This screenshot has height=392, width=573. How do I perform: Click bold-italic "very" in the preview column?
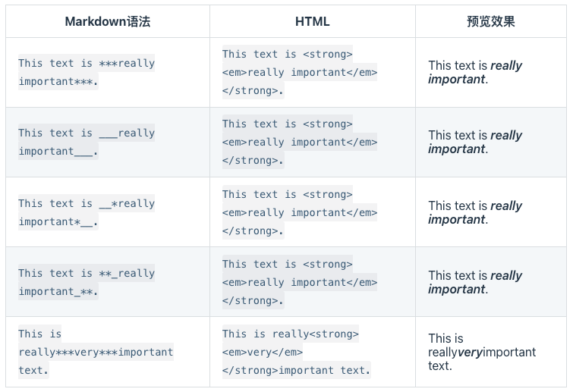click(x=470, y=353)
